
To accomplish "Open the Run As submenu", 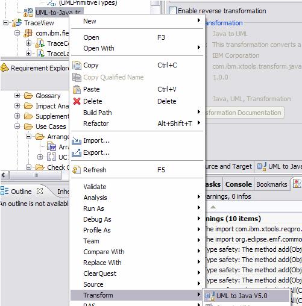I will [x=137, y=208].
